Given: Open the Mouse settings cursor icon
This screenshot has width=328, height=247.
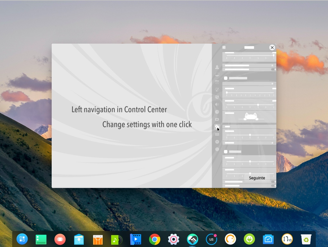Looking at the screenshot, I should coord(217,126).
